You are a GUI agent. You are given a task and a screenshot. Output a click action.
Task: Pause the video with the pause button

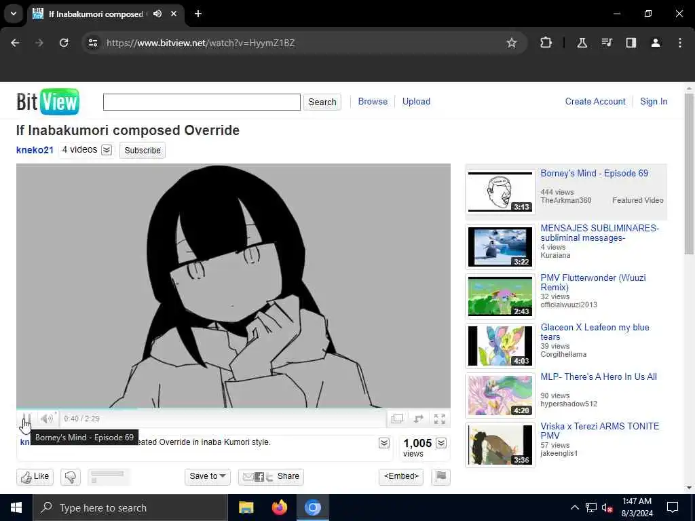point(26,419)
